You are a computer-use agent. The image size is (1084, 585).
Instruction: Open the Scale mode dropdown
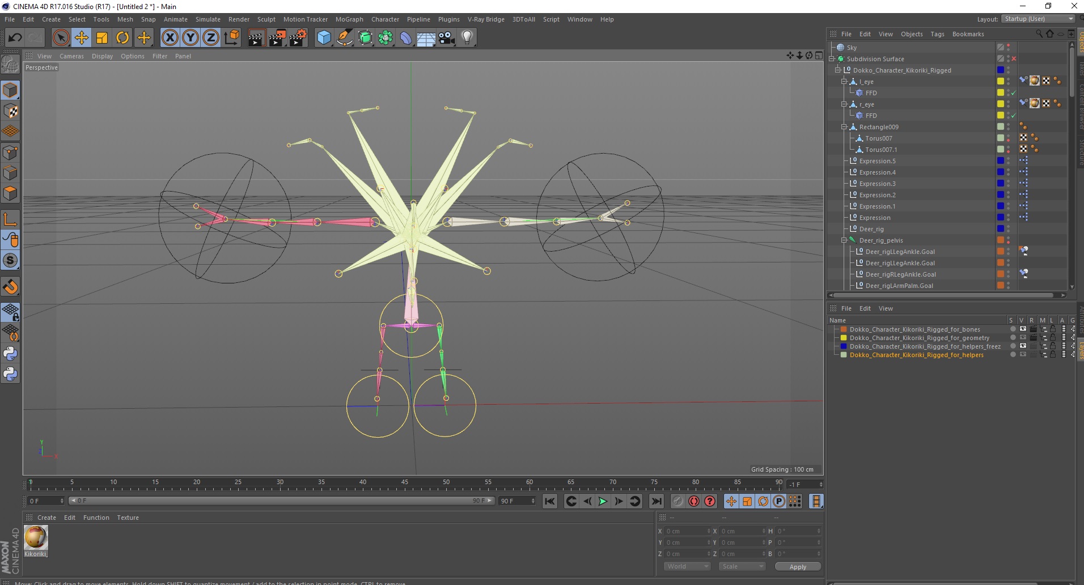point(742,566)
